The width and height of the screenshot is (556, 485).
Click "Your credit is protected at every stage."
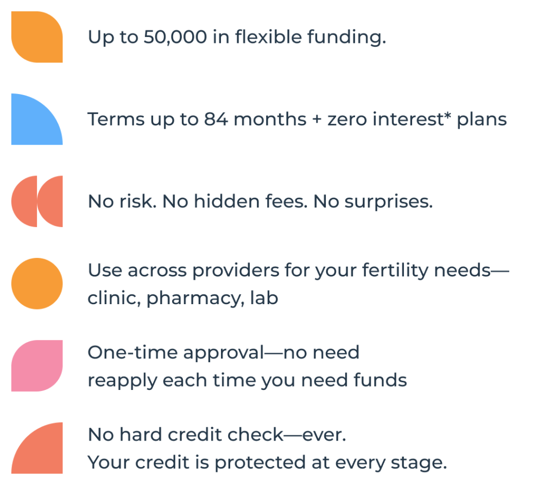click(x=267, y=462)
